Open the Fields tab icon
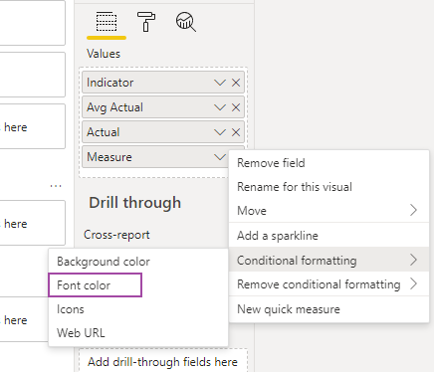 pyautogui.click(x=107, y=22)
